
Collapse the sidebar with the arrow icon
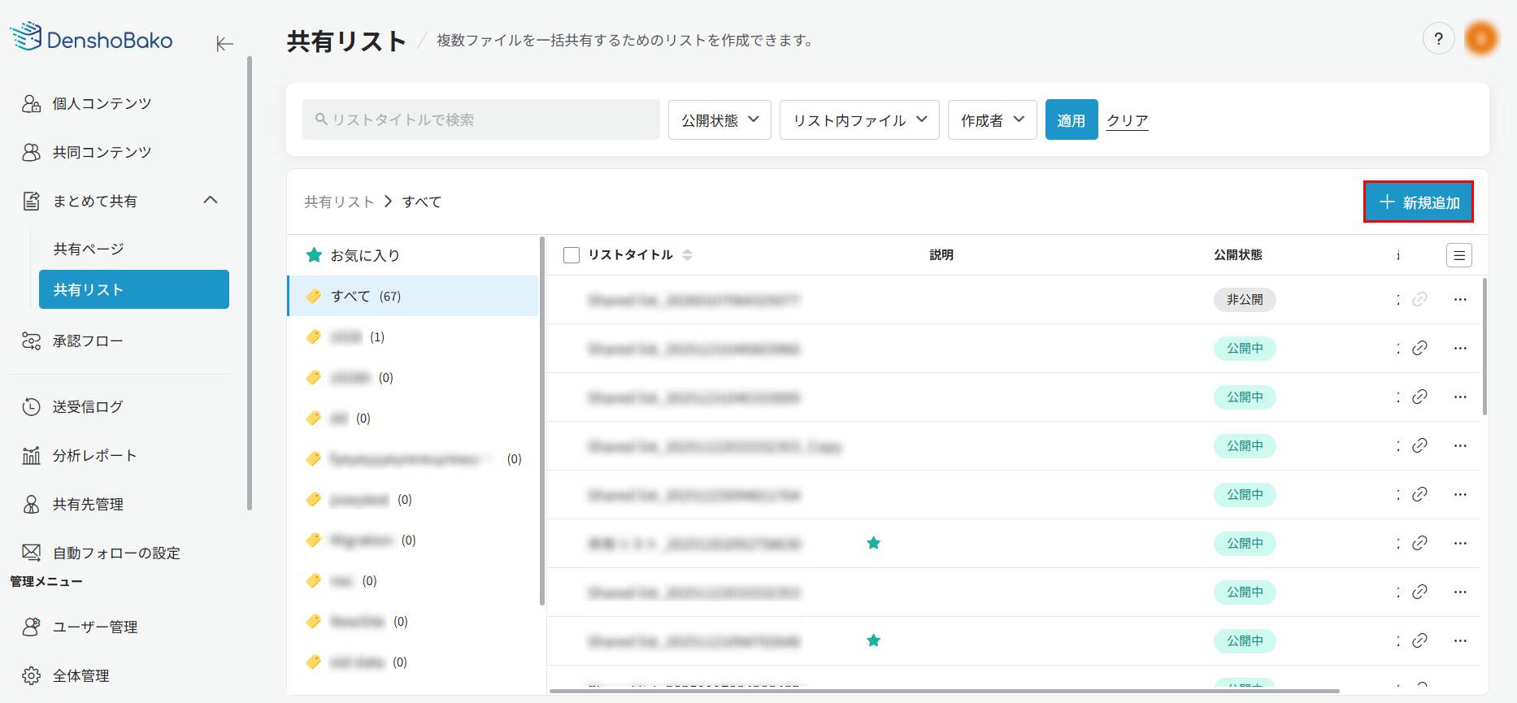click(x=224, y=44)
